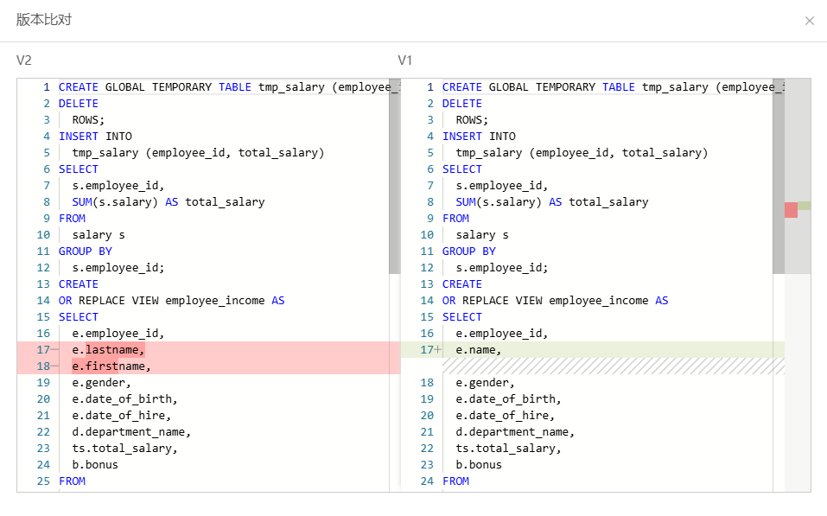The height and width of the screenshot is (516, 827).
Task: Click the "ROWS;" line in V2 pane
Action: tap(88, 120)
